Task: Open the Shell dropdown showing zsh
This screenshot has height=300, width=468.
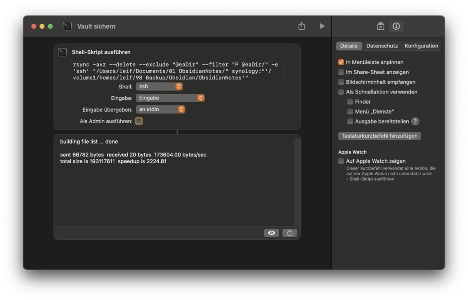Action: pyautogui.click(x=159, y=86)
